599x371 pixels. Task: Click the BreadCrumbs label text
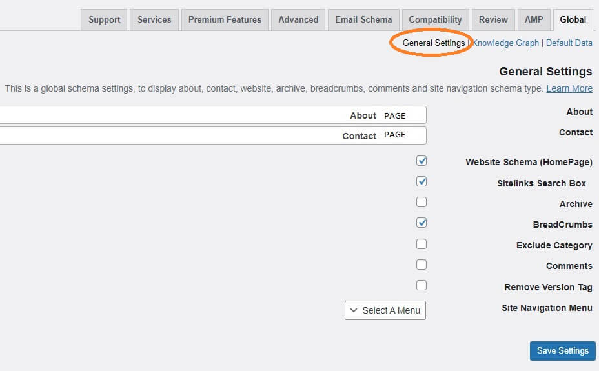click(562, 225)
